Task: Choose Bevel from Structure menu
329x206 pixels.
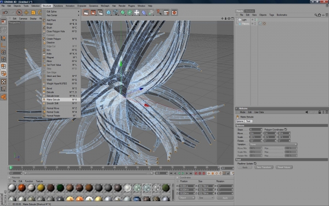Action: tap(61, 88)
